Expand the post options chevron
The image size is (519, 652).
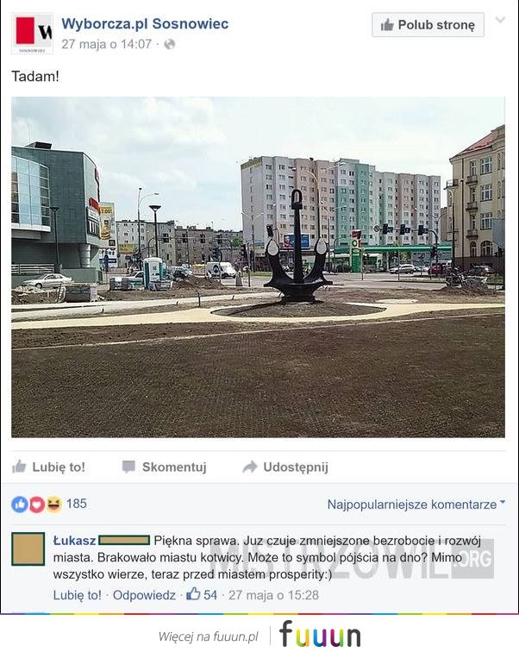[500, 20]
